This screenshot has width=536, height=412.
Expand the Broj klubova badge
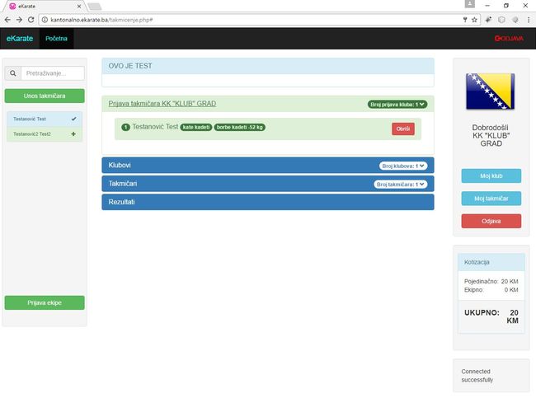403,166
